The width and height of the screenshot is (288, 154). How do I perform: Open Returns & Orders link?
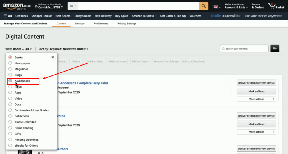click(x=258, y=6)
